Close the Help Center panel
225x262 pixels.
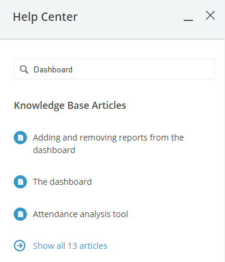pos(210,16)
